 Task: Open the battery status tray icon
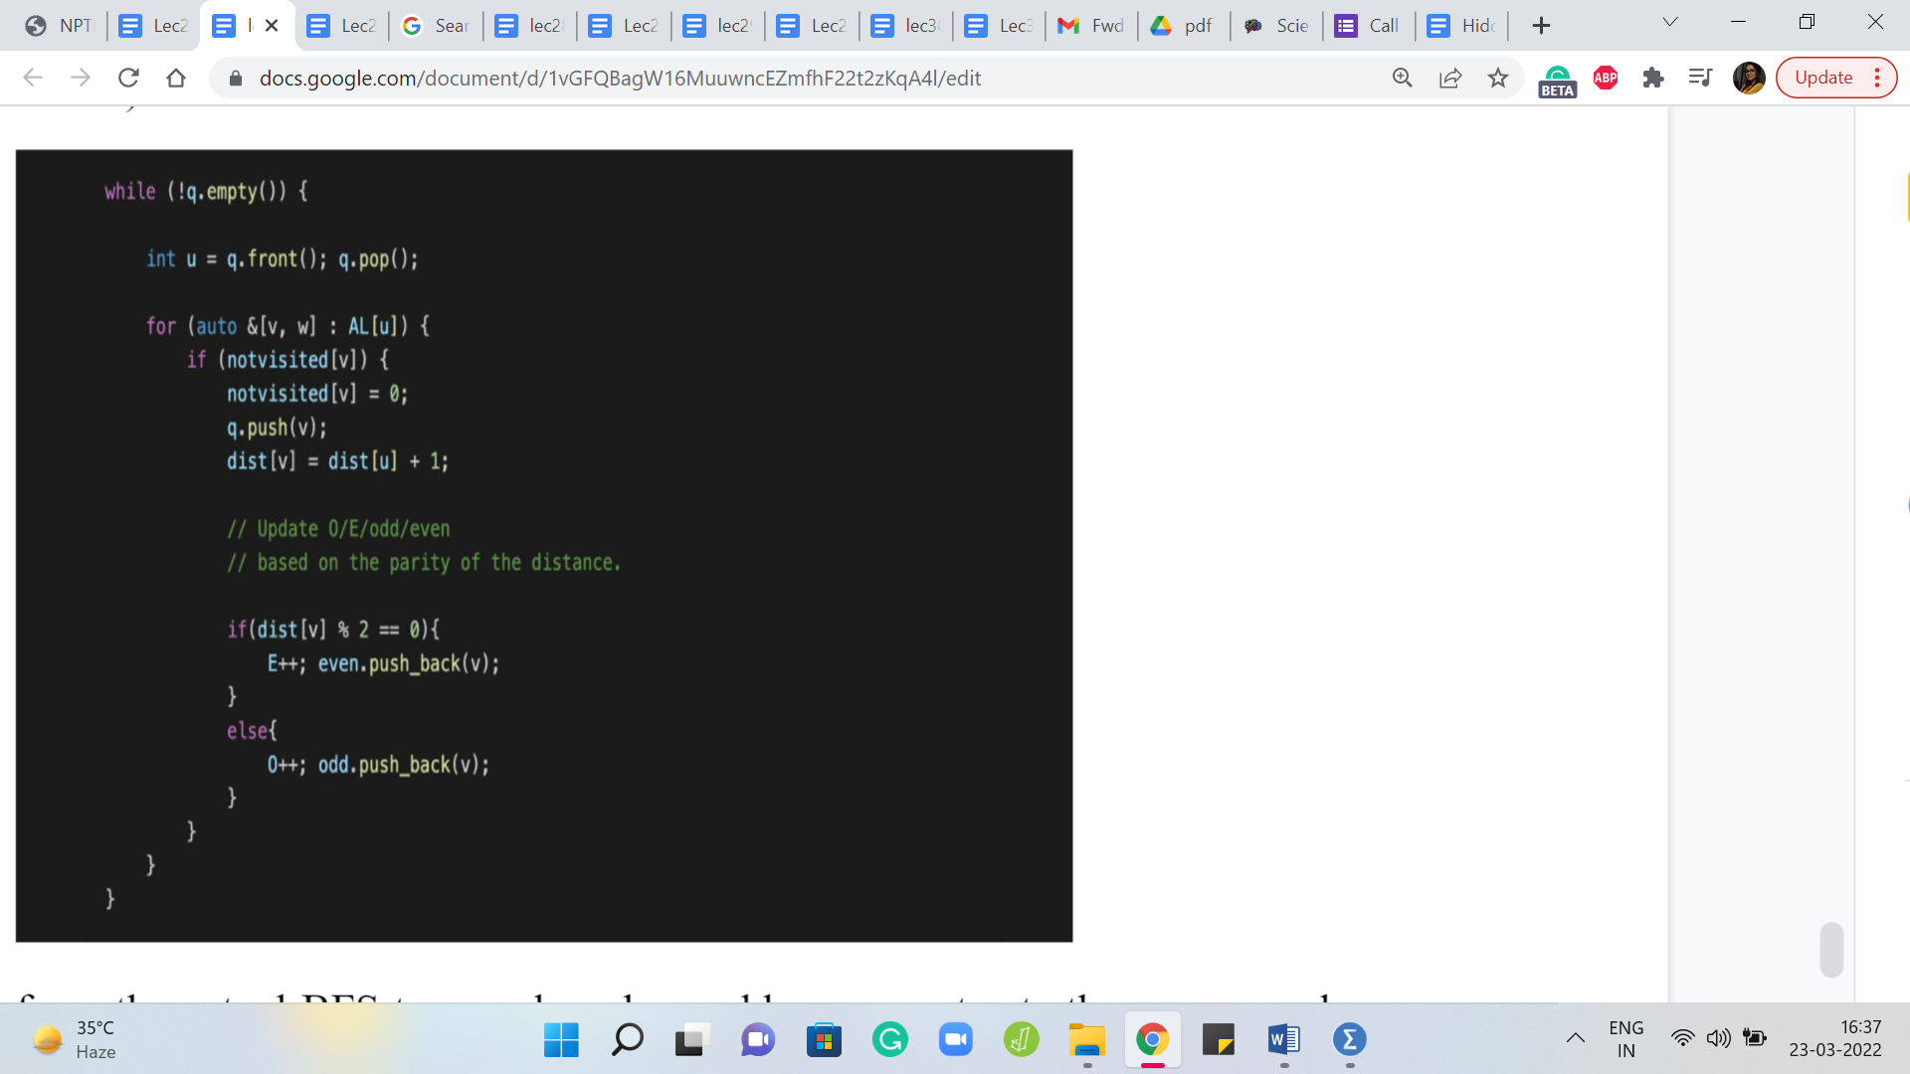click(1755, 1038)
